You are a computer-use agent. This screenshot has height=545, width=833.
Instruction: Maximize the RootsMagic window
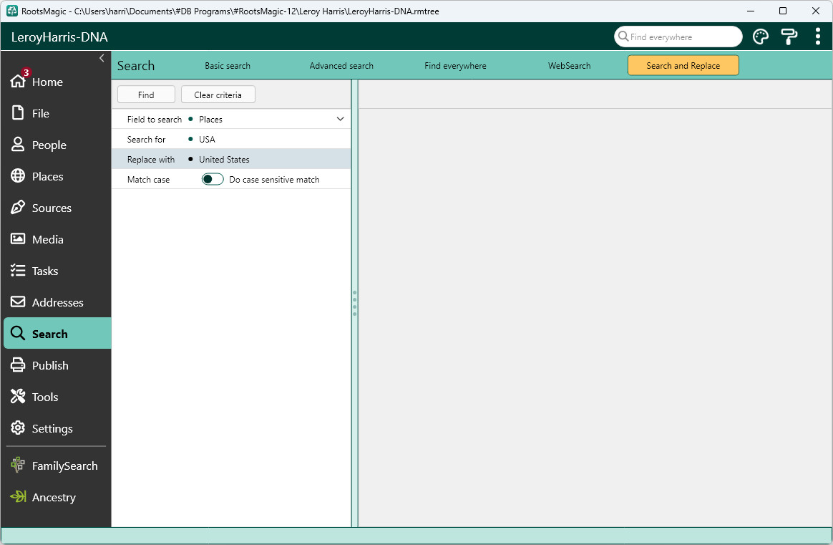pos(782,11)
